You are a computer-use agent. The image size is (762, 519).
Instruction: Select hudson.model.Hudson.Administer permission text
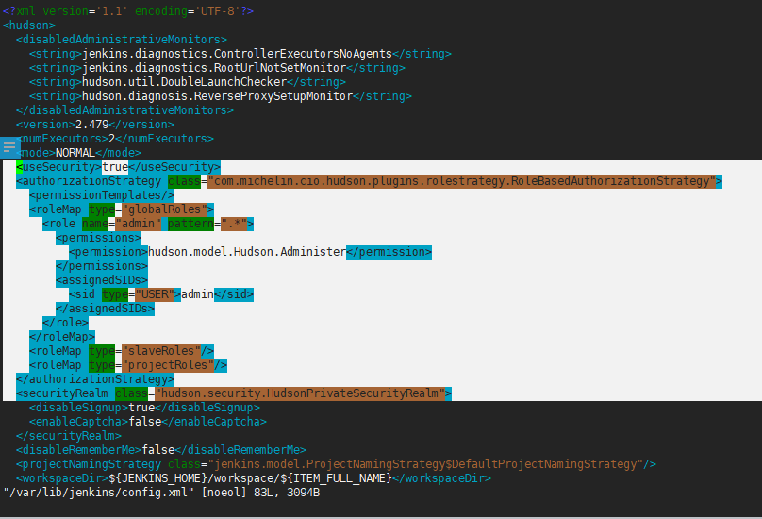247,251
